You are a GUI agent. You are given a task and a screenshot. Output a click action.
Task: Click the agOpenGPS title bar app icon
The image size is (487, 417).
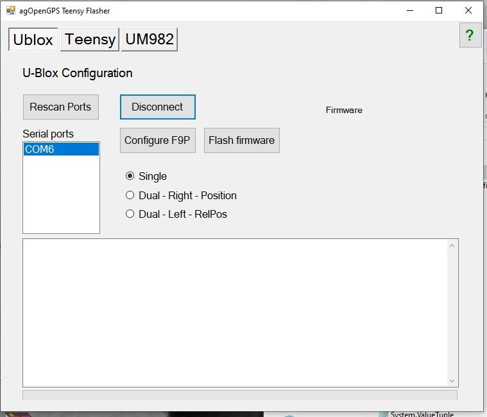click(10, 10)
